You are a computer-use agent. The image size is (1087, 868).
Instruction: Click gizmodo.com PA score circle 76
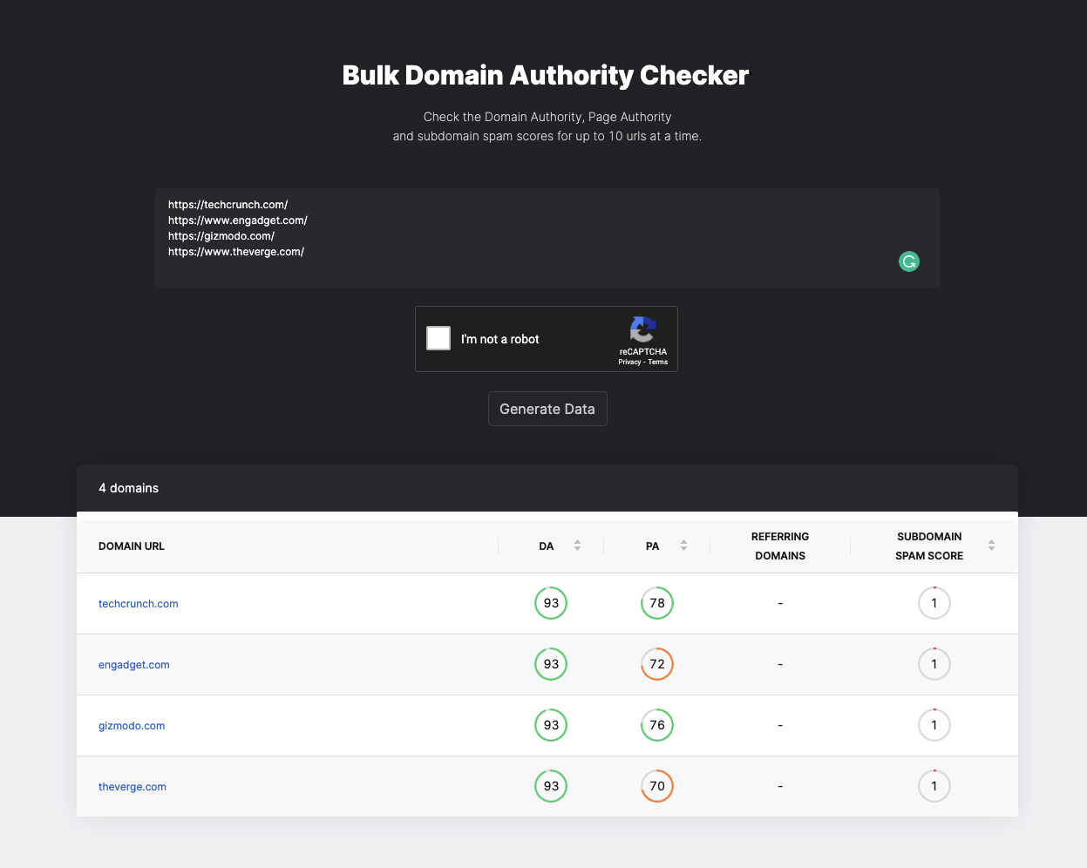tap(657, 725)
